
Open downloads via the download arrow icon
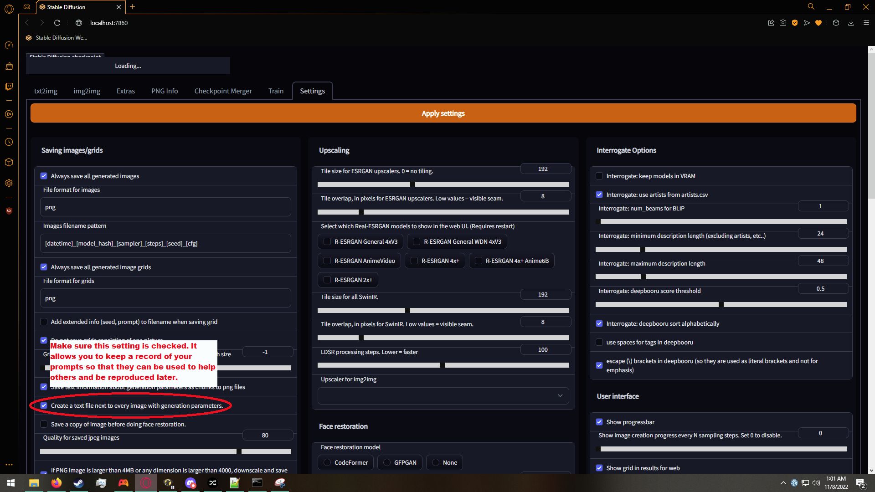[x=851, y=22]
